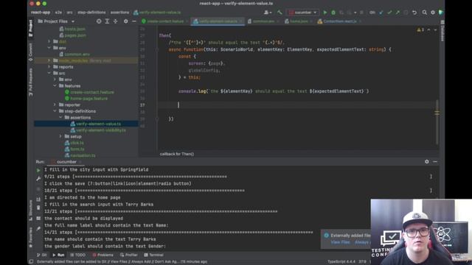
Task: Hide the Project tool window
Action: point(134,21)
